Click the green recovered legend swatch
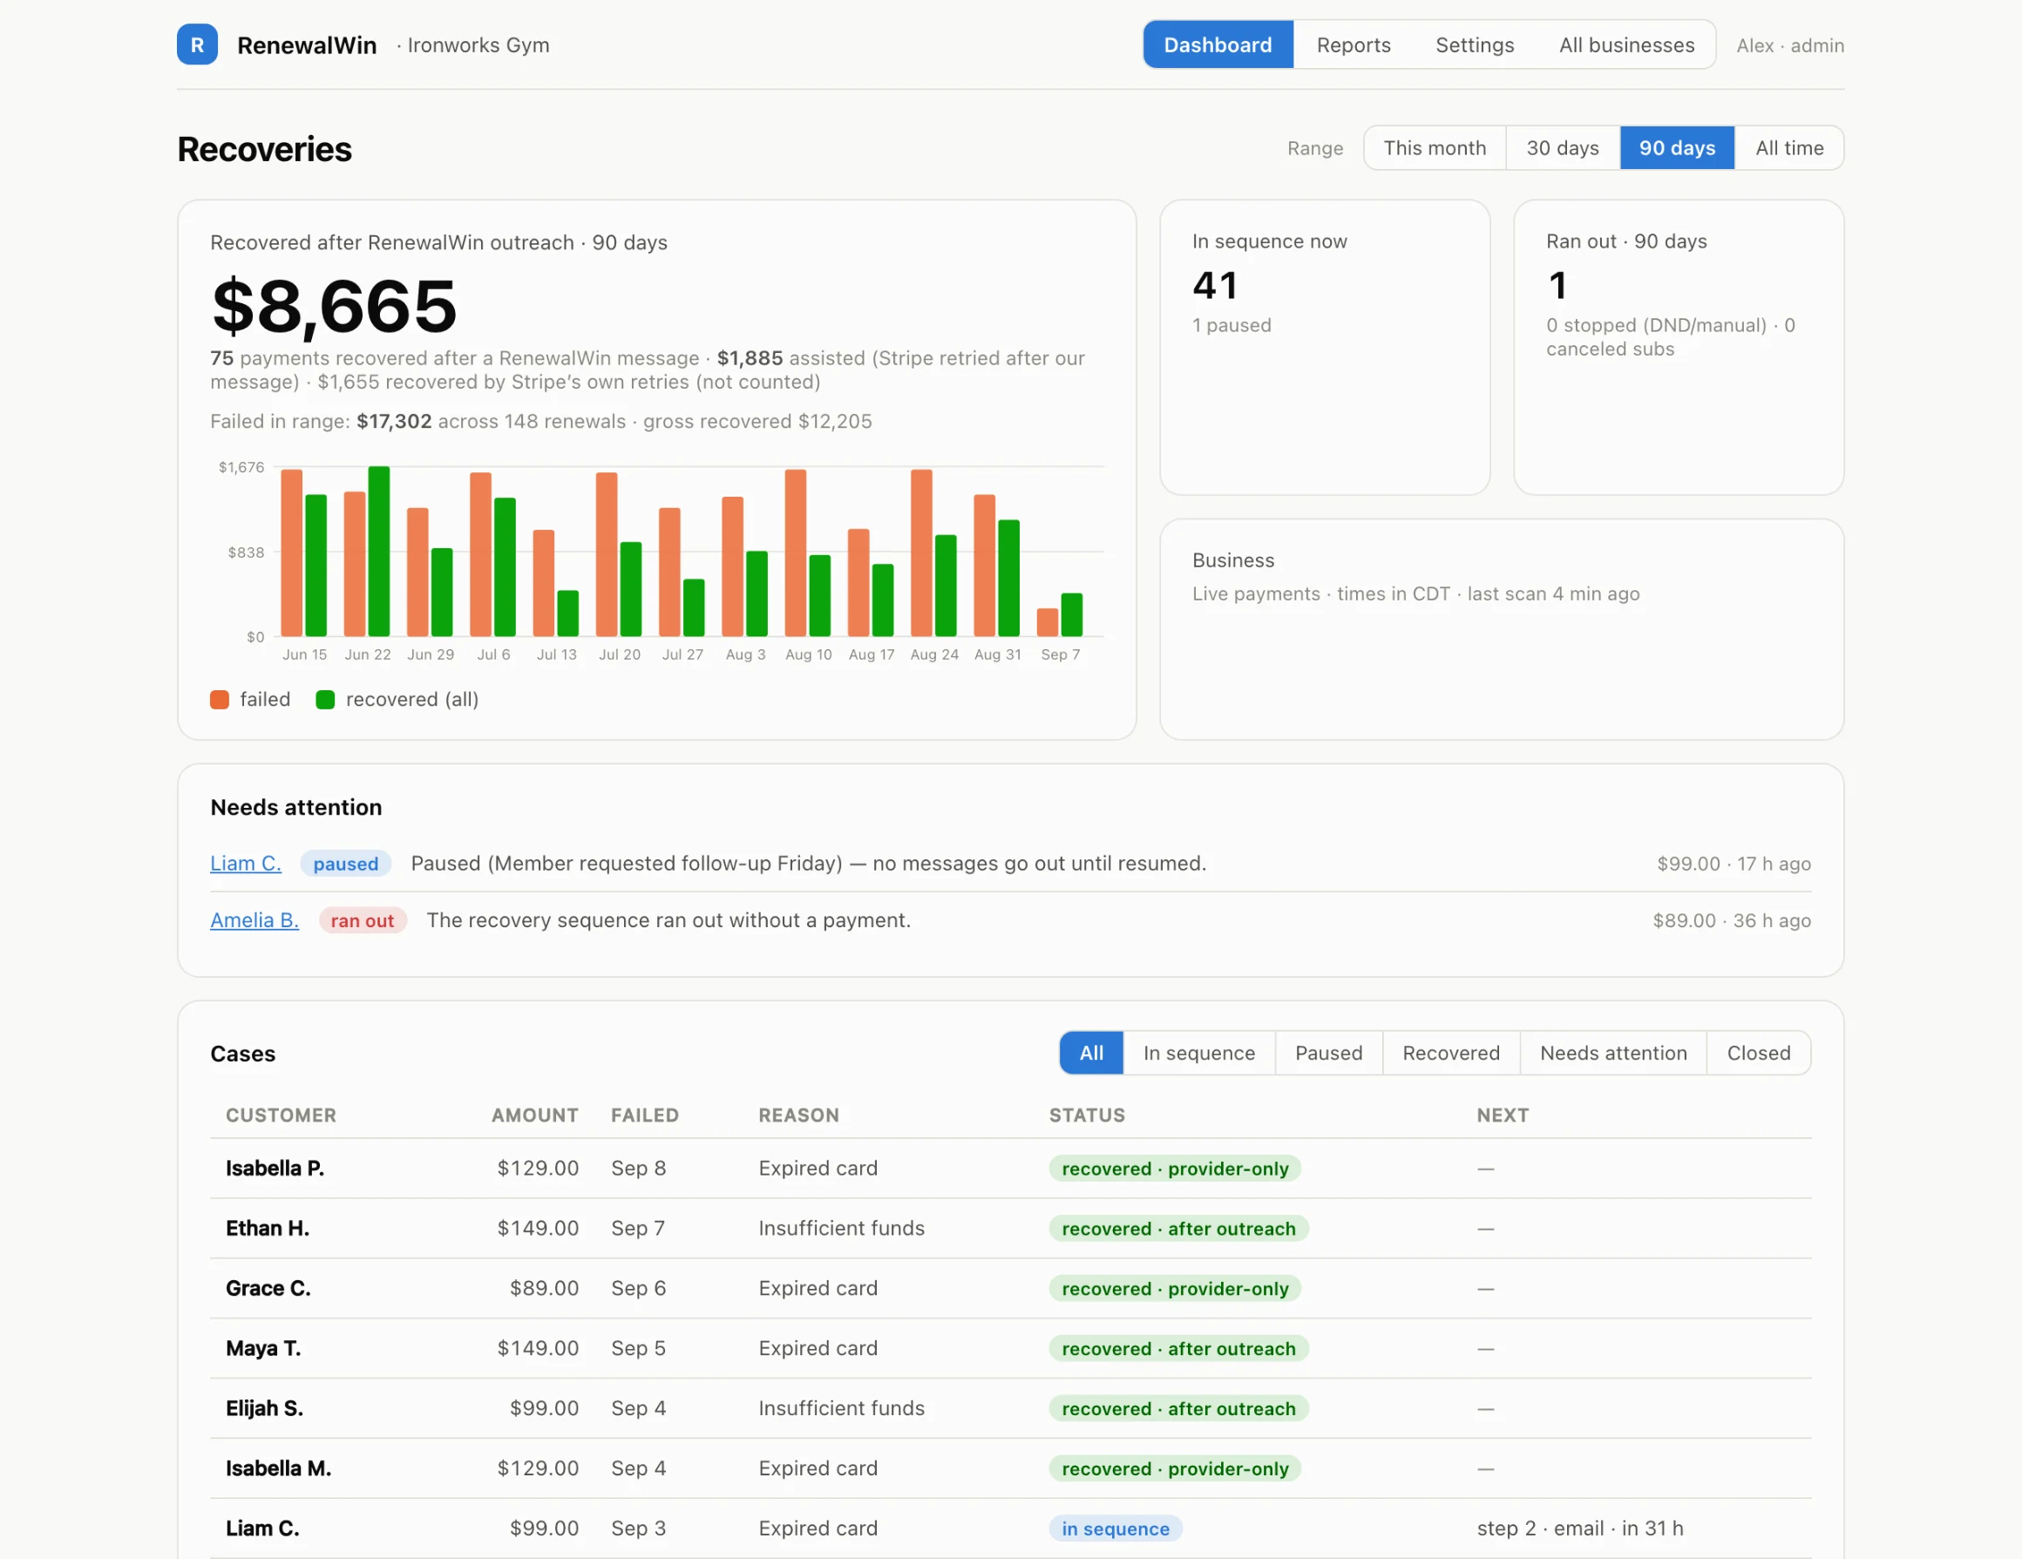The width and height of the screenshot is (2022, 1559). (325, 699)
